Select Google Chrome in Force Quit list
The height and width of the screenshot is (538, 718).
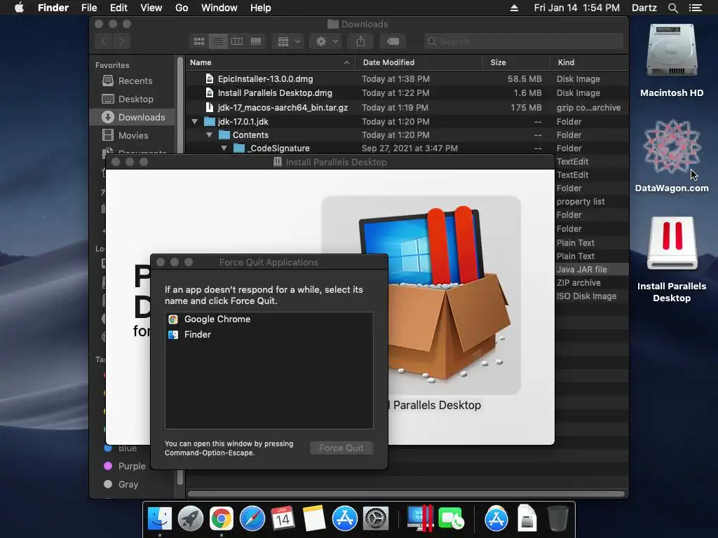tap(269, 319)
